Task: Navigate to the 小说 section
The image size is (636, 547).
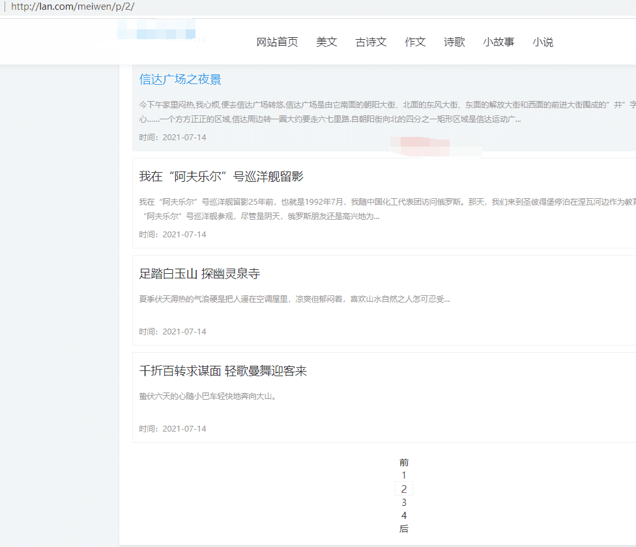Action: click(543, 42)
